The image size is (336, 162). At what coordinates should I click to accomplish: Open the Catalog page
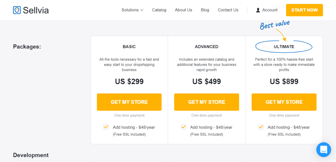(159, 10)
